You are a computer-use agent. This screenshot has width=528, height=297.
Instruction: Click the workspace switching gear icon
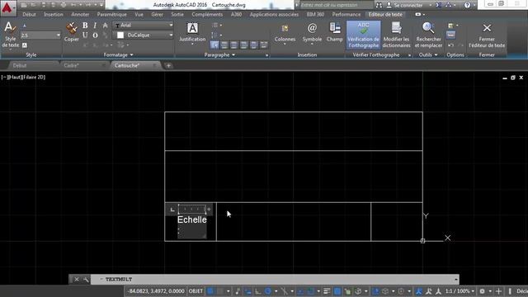pos(482,291)
